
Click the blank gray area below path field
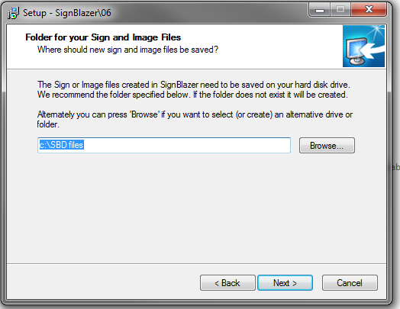(196, 208)
